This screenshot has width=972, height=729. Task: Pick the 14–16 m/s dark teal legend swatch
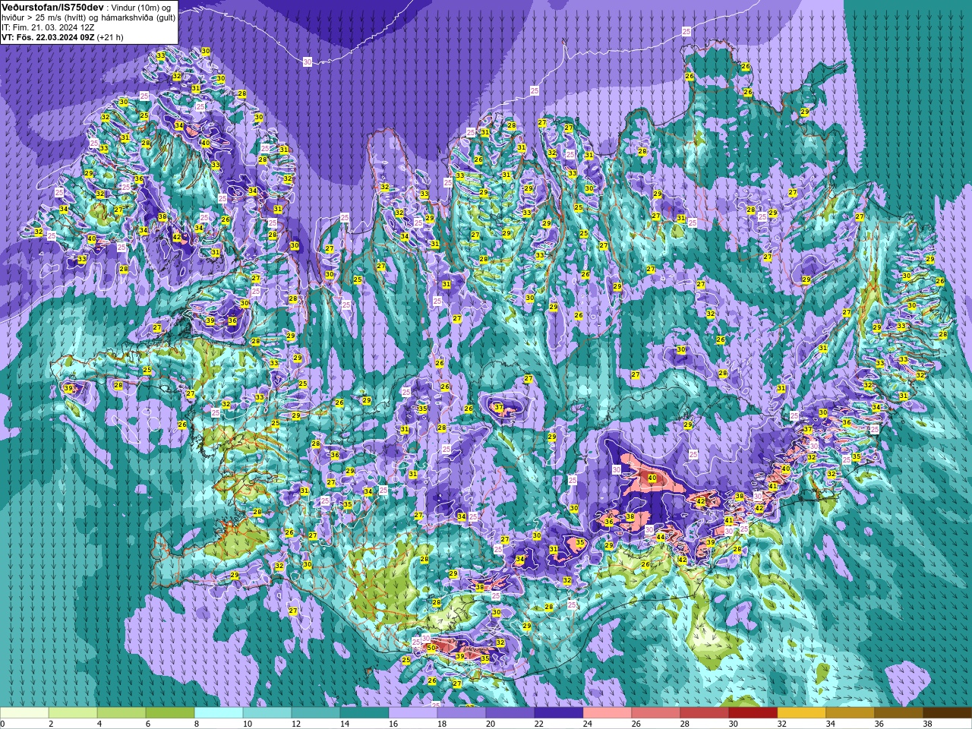[x=364, y=713]
